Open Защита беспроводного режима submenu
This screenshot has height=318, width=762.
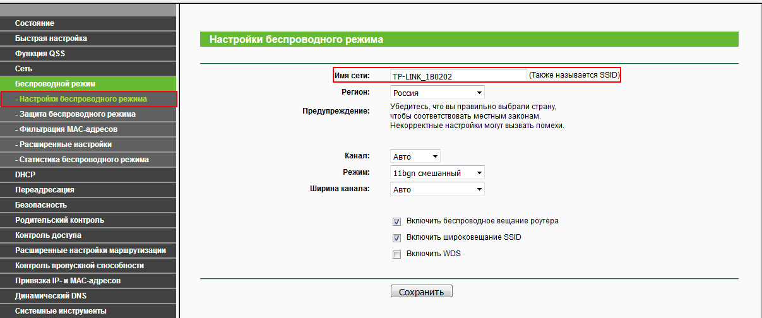(x=88, y=114)
